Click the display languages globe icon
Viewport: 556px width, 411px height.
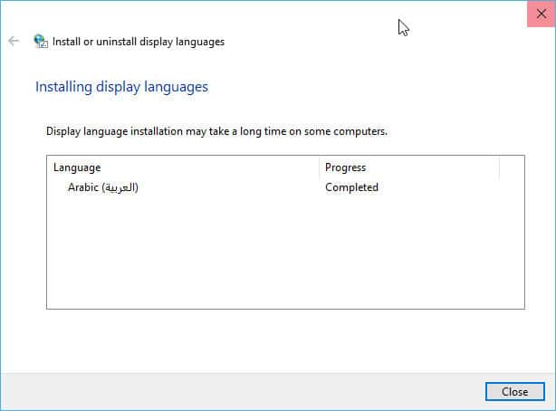click(x=41, y=41)
